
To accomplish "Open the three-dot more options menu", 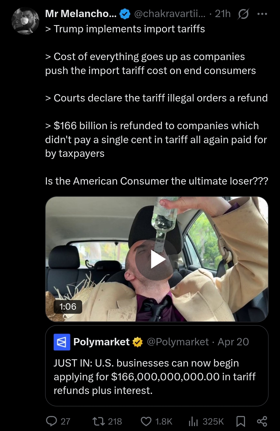I will pyautogui.click(x=262, y=14).
